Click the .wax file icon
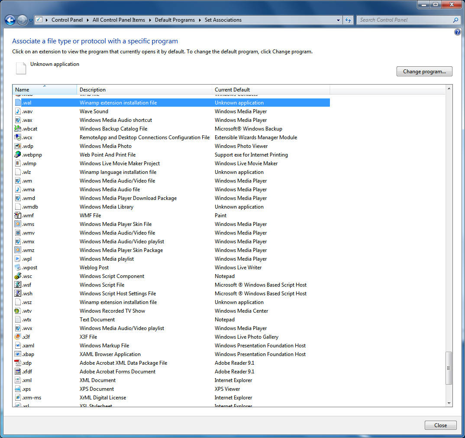 click(x=18, y=120)
